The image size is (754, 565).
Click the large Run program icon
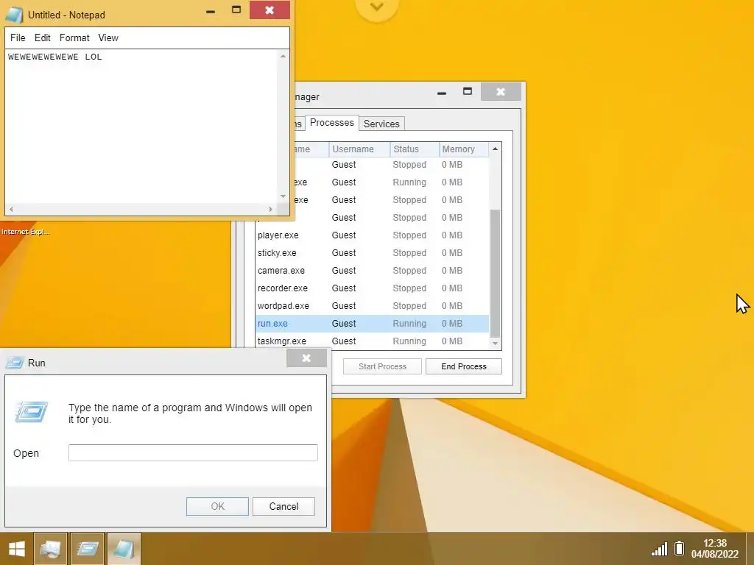coord(31,412)
